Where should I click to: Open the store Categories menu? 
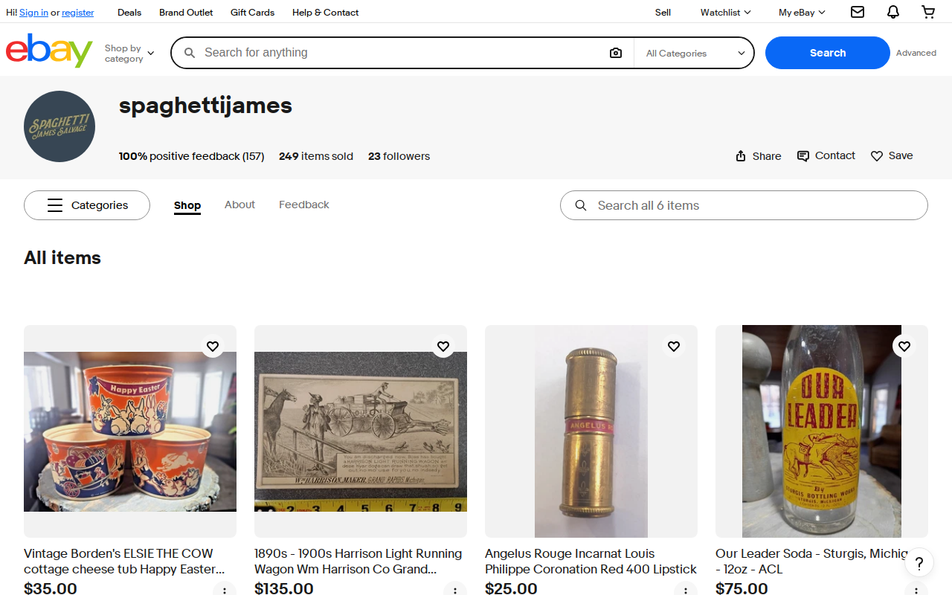tap(87, 205)
